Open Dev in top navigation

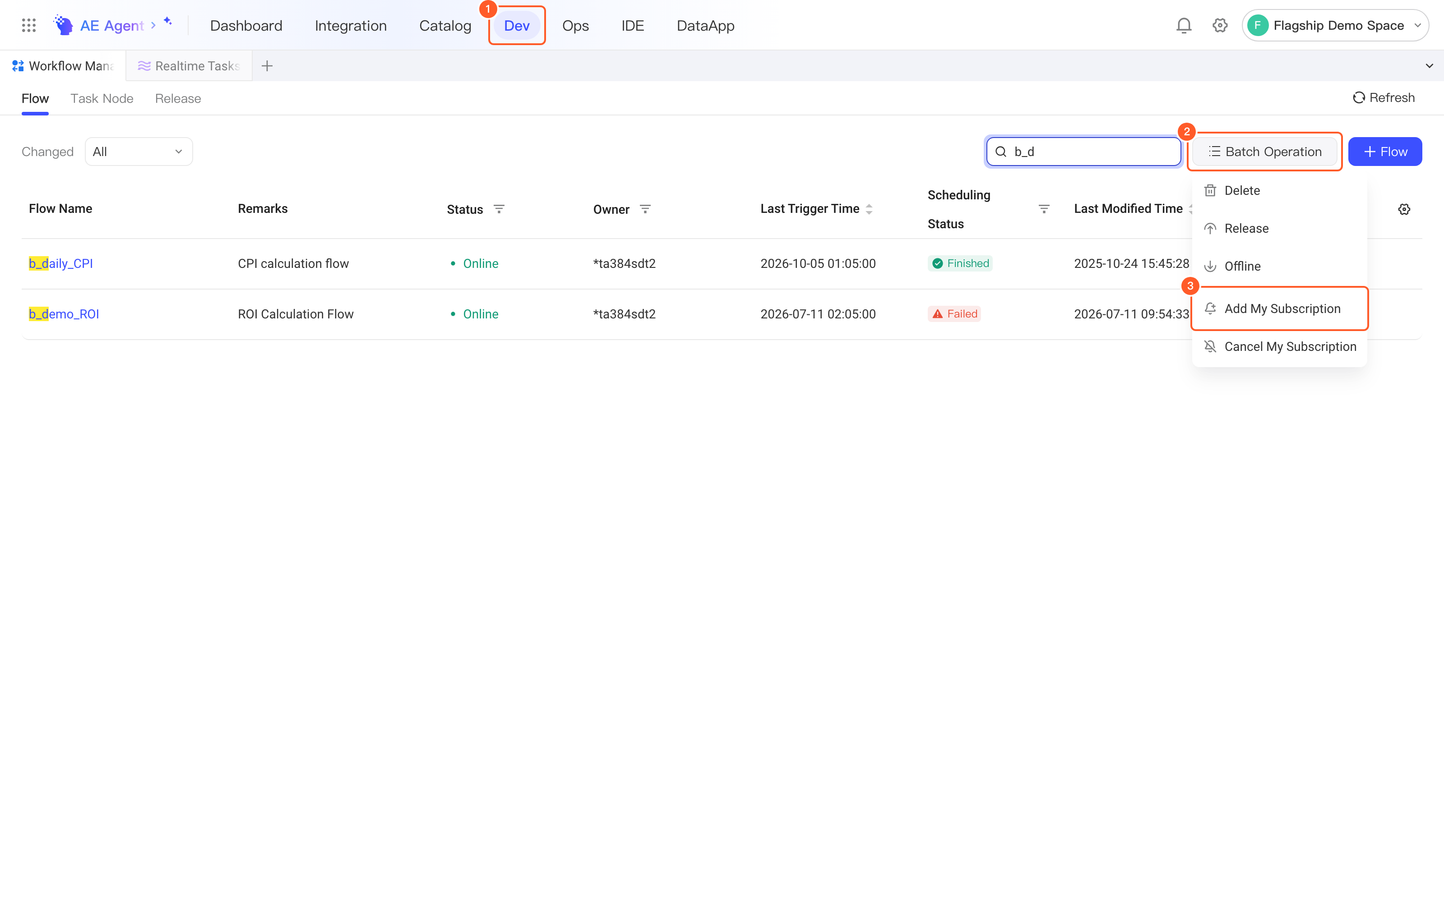pos(517,26)
